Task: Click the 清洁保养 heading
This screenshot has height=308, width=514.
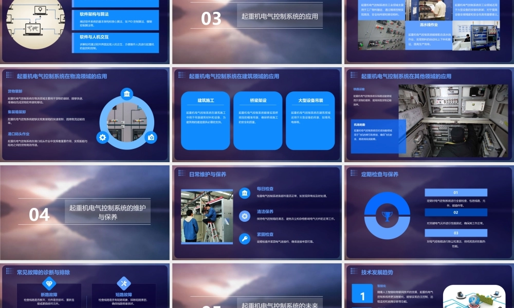Action: [265, 211]
